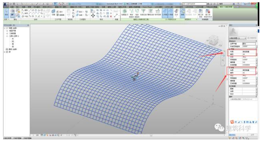The image size is (262, 141).
Task: Click the Properties help link at panel bottom
Action: coord(232,135)
